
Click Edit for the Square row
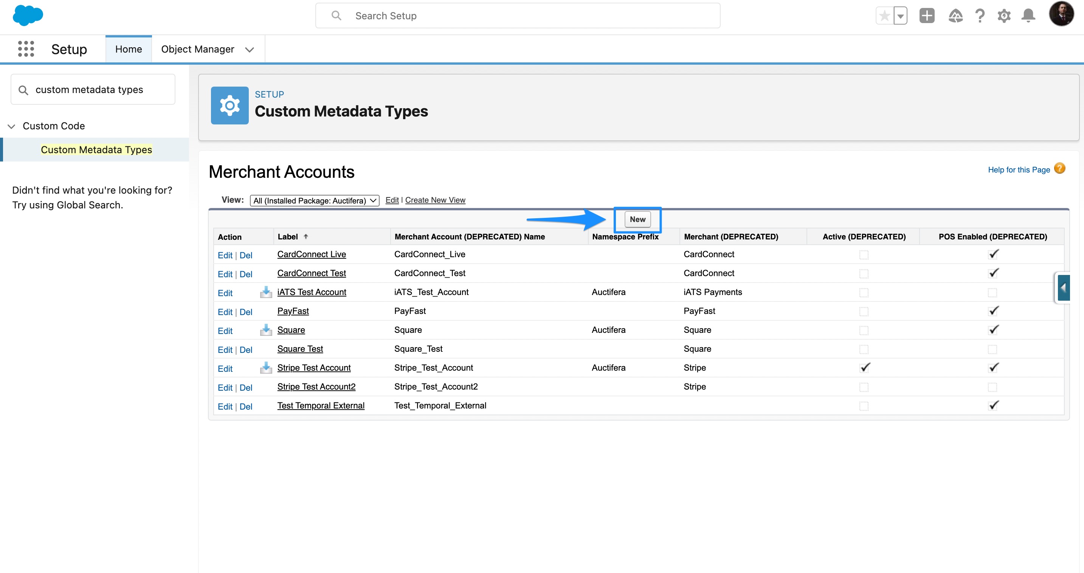click(225, 331)
